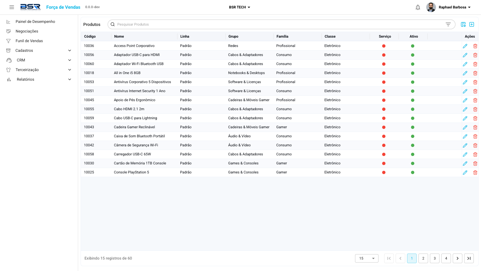
Task: Delete the Cabo HDMI 2.1 2m row
Action: tap(475, 109)
